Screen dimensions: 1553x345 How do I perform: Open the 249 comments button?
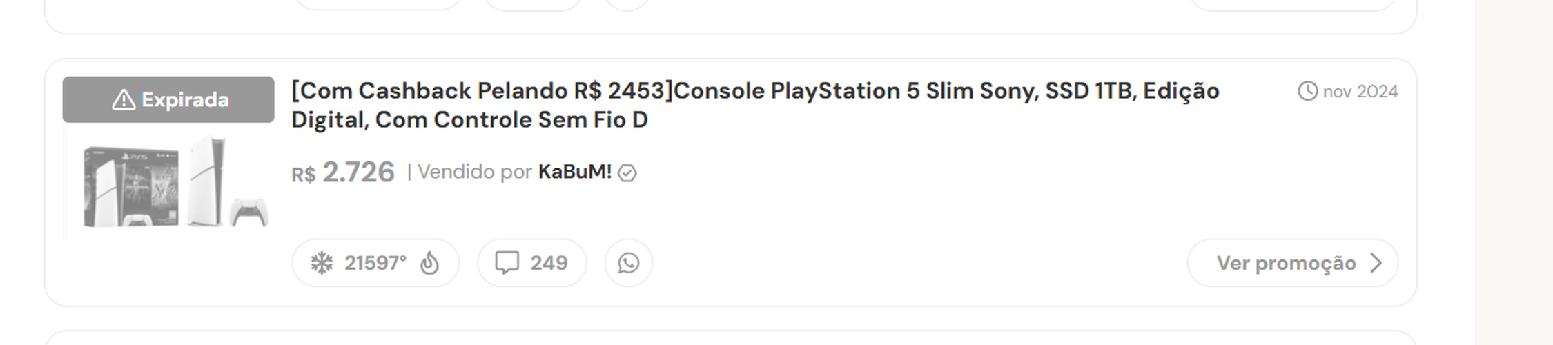[531, 263]
